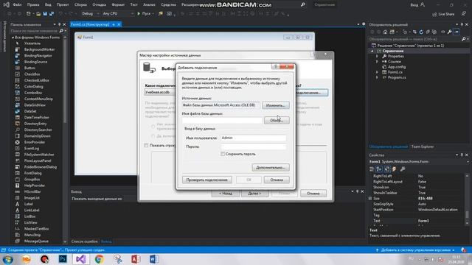
Task: Toggle the 'Сохранить пароль' checkbox
Action: pos(223,154)
